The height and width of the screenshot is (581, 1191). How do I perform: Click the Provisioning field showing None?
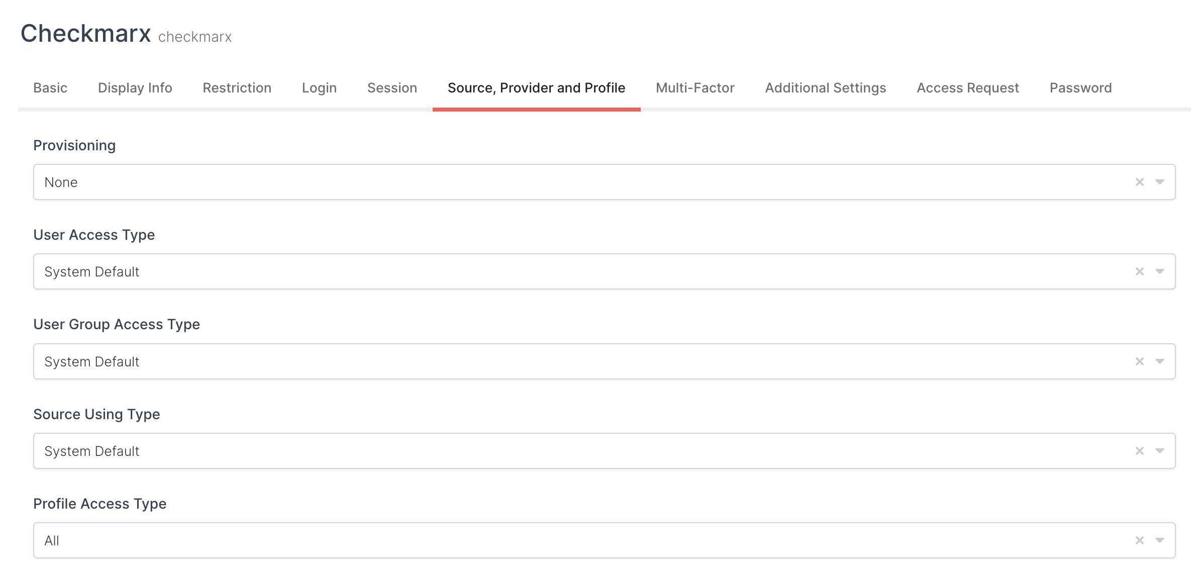point(553,182)
